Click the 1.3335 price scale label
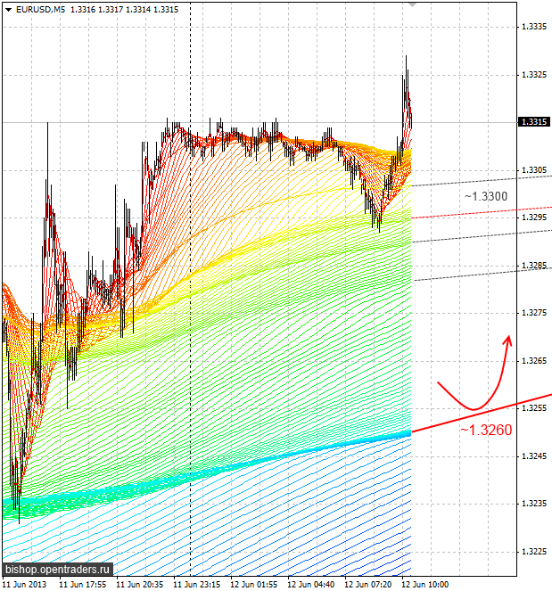Viewport: 552px width, 591px height. [534, 27]
